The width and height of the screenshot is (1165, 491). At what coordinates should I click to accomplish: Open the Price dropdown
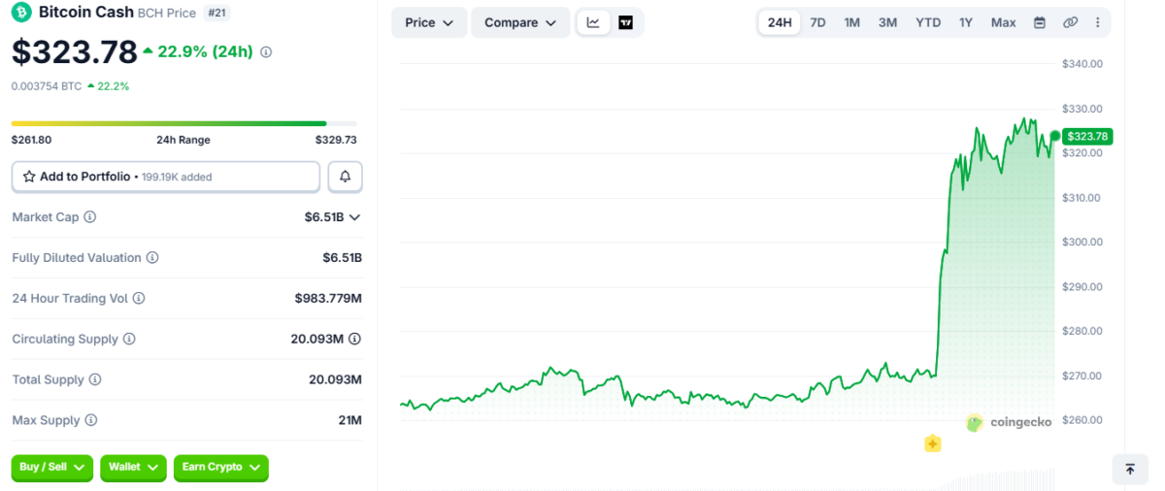[429, 22]
